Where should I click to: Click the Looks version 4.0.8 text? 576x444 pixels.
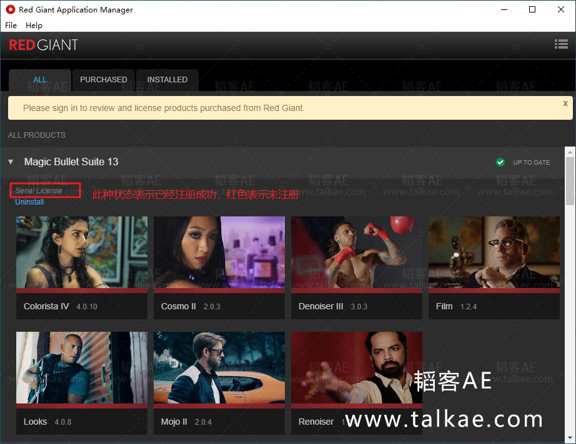[x=63, y=422]
